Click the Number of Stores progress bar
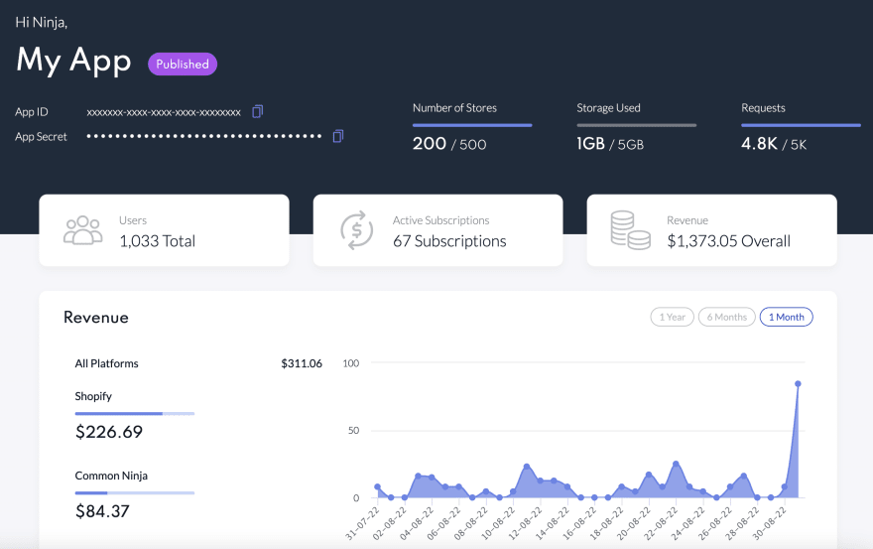873x549 pixels. pyautogui.click(x=472, y=125)
